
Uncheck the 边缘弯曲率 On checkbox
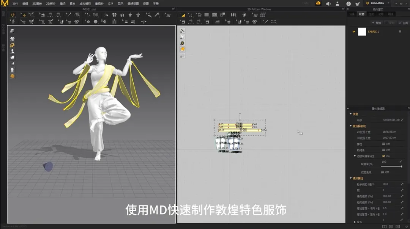point(383,156)
